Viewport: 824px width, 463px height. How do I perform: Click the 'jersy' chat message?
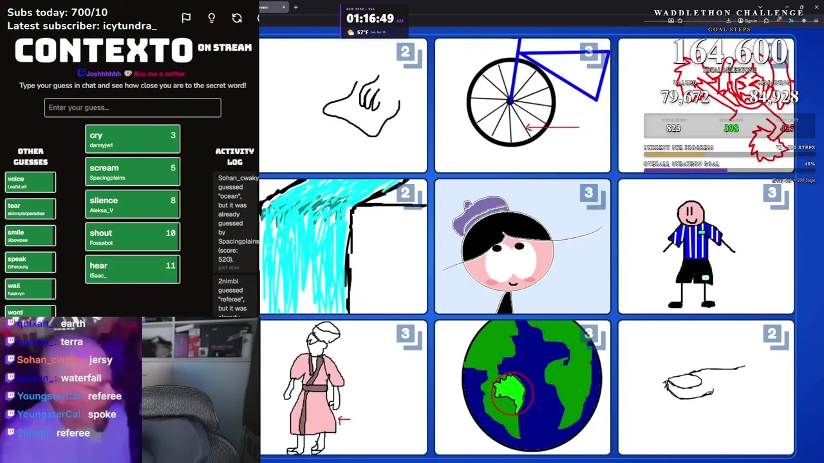[101, 360]
